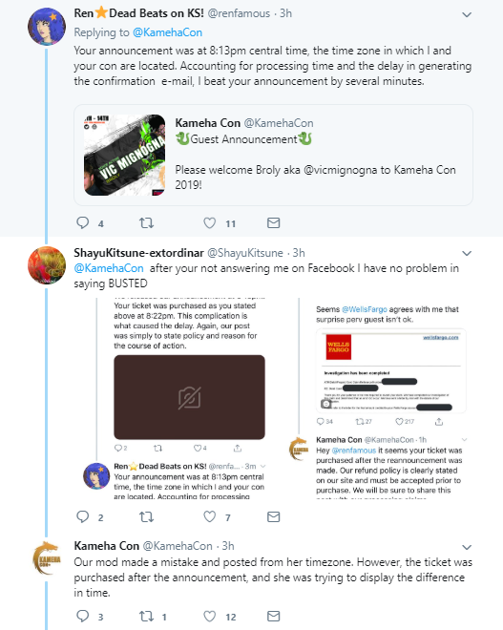
Task: Open @KamehaCon link in Replying to line
Action: 168,32
